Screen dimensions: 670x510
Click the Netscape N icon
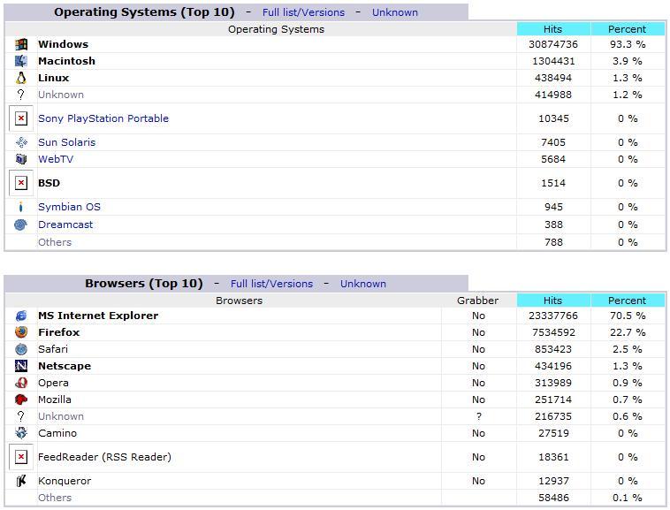(x=21, y=366)
